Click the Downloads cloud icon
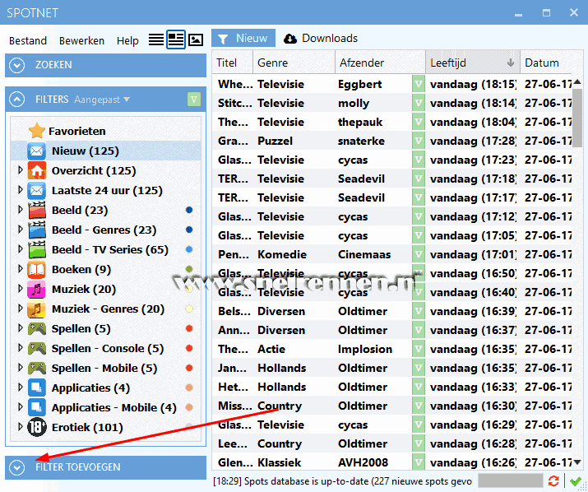588x492 pixels. click(289, 39)
